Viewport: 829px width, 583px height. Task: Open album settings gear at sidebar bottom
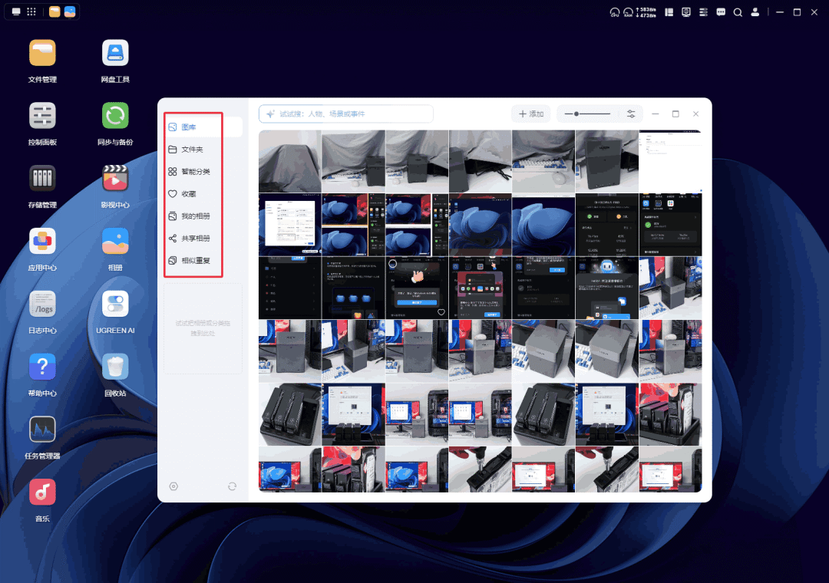173,486
